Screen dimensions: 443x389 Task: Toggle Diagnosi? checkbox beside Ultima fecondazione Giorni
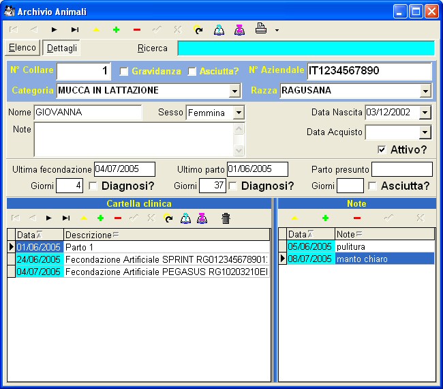point(93,186)
